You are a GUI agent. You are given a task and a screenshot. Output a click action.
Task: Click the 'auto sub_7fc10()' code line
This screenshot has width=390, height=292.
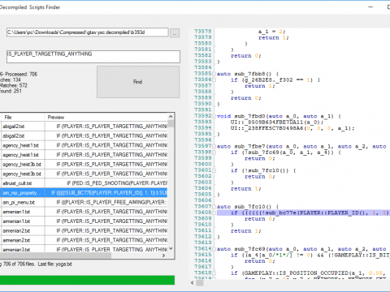[248, 207]
